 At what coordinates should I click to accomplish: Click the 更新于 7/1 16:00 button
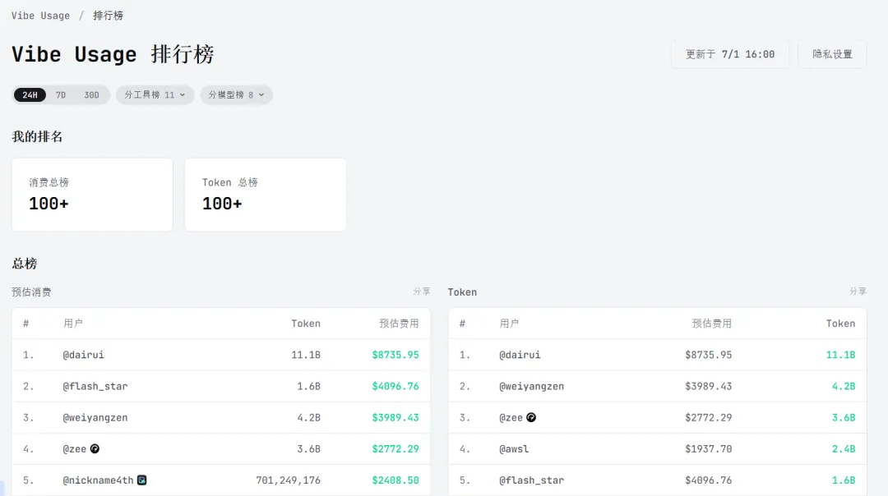[729, 54]
